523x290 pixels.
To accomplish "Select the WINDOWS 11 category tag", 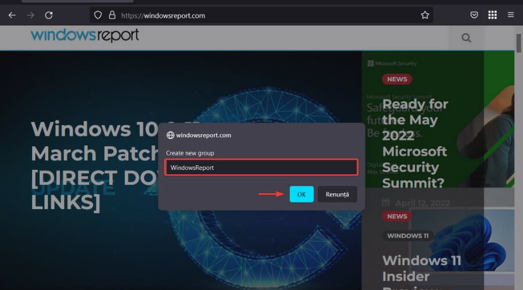I will [407, 235].
